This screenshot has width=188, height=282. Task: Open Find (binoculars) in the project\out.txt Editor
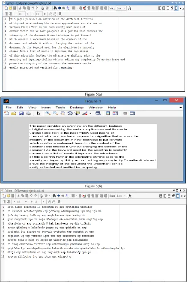tap(54, 196)
